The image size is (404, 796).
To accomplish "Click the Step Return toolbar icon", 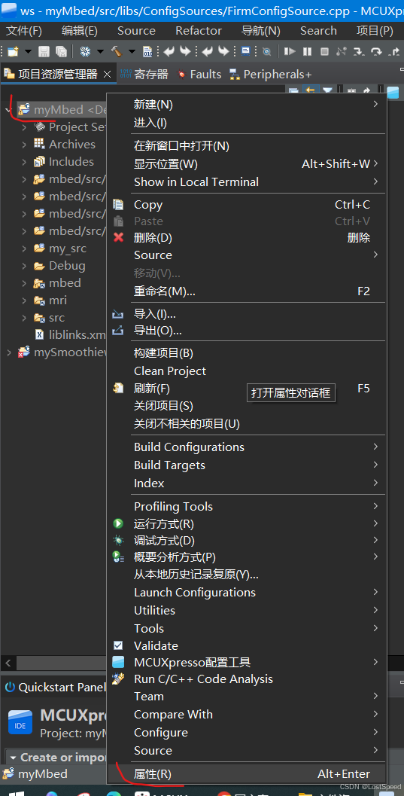I will tap(394, 51).
